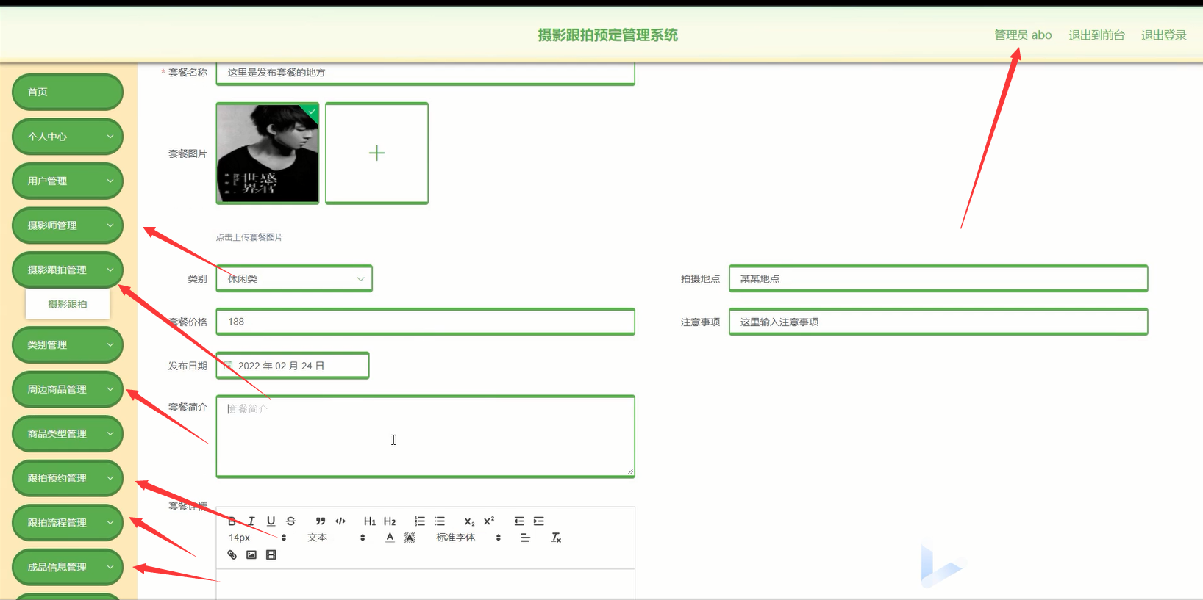
Task: Insert a code block in the editor
Action: (340, 521)
